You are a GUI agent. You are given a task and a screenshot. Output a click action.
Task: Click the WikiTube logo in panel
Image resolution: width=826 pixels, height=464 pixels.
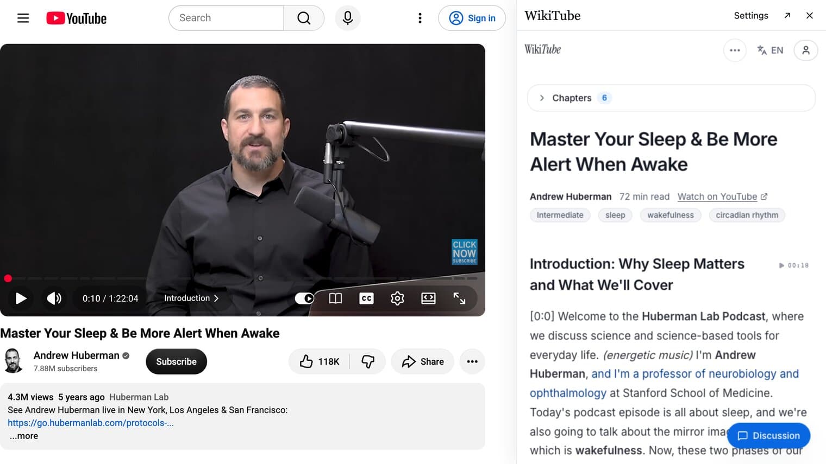point(542,49)
